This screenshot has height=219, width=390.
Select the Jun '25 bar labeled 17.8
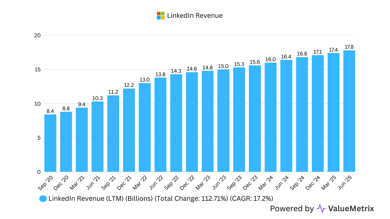[349, 111]
